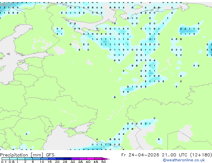Select the 30–35 mm purple legend swatch
Viewport: 212px width, 163px height.
75,159
